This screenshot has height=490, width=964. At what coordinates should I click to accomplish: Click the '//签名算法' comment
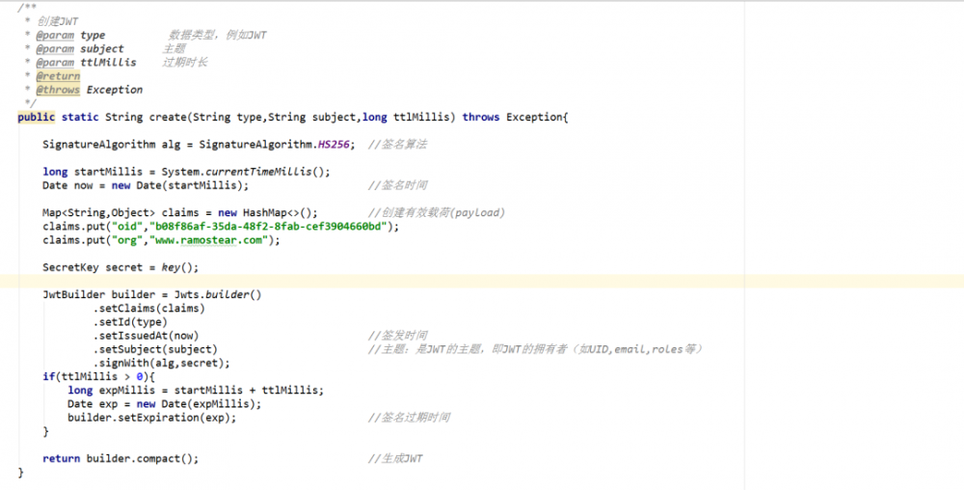[397, 145]
